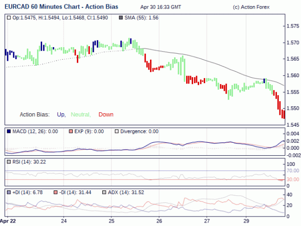Click the 26 date axis label
Image resolution: width=301 pixels, height=226 pixels.
[159, 221]
